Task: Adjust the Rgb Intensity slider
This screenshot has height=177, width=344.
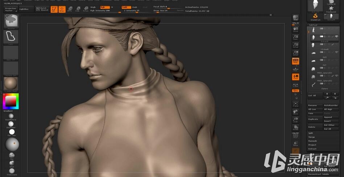Action: point(105,11)
